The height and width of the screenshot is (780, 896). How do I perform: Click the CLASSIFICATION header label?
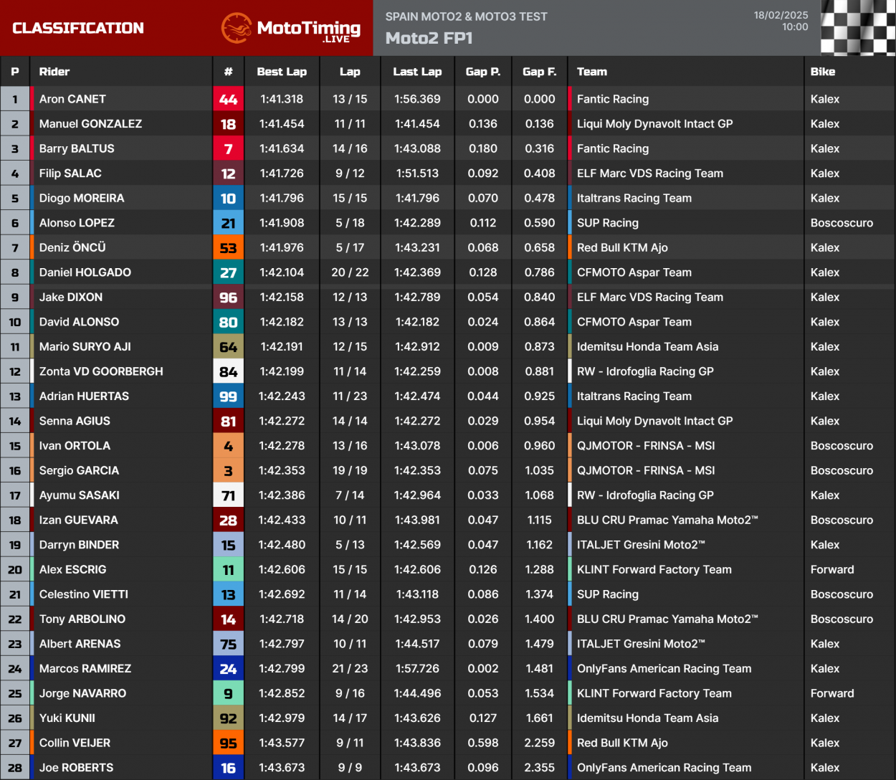click(76, 28)
